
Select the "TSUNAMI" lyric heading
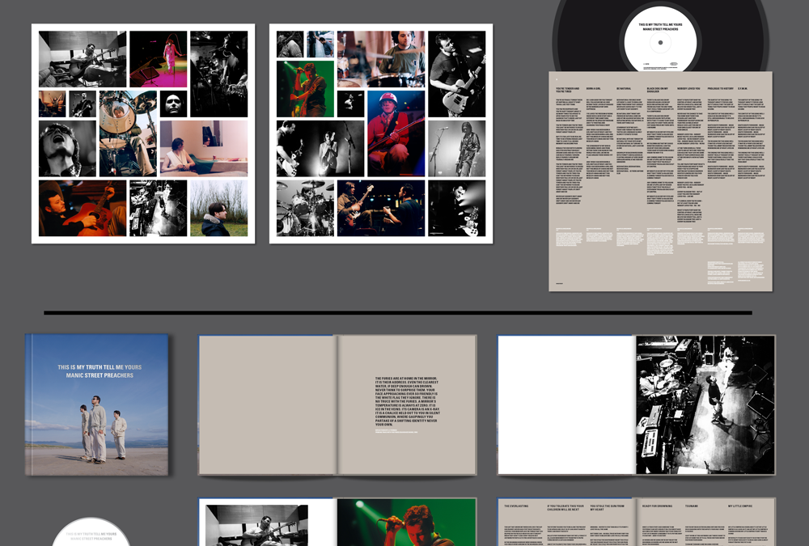pyautogui.click(x=692, y=506)
